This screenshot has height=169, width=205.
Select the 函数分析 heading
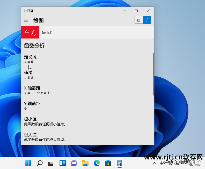34,45
